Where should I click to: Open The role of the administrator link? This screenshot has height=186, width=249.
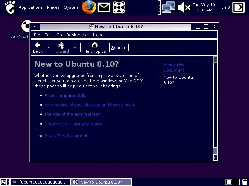[x=73, y=114]
